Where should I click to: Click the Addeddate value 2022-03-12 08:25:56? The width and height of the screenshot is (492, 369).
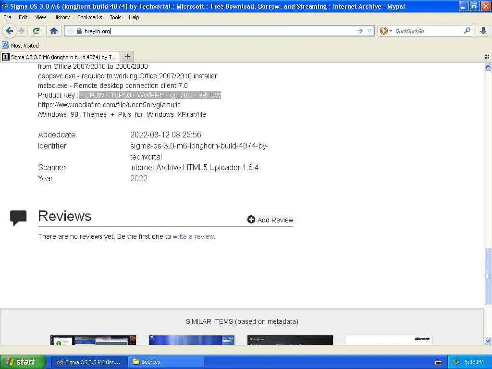pyautogui.click(x=165, y=135)
